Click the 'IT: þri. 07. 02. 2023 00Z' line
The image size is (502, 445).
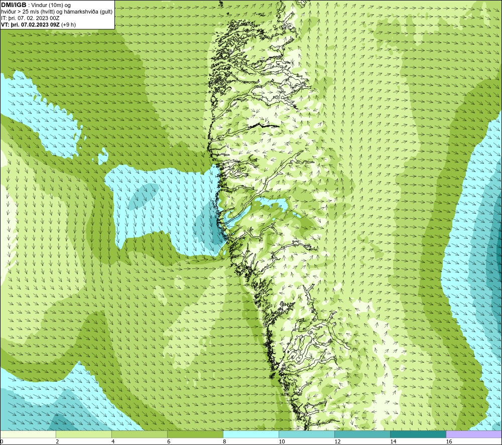[x=30, y=18]
